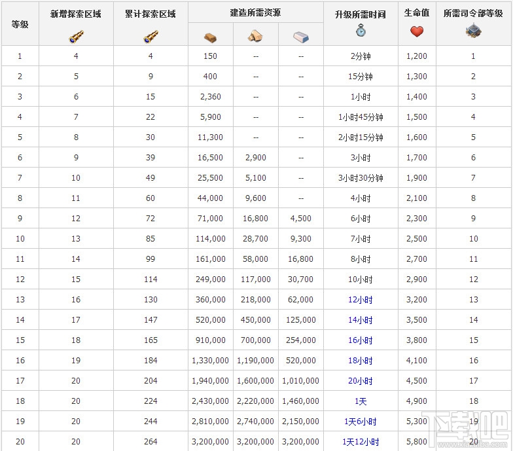Click the 新增探索区域 header text
513x451 pixels.
[76, 14]
